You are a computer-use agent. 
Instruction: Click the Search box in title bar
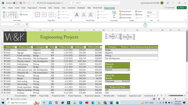pos(95,3)
